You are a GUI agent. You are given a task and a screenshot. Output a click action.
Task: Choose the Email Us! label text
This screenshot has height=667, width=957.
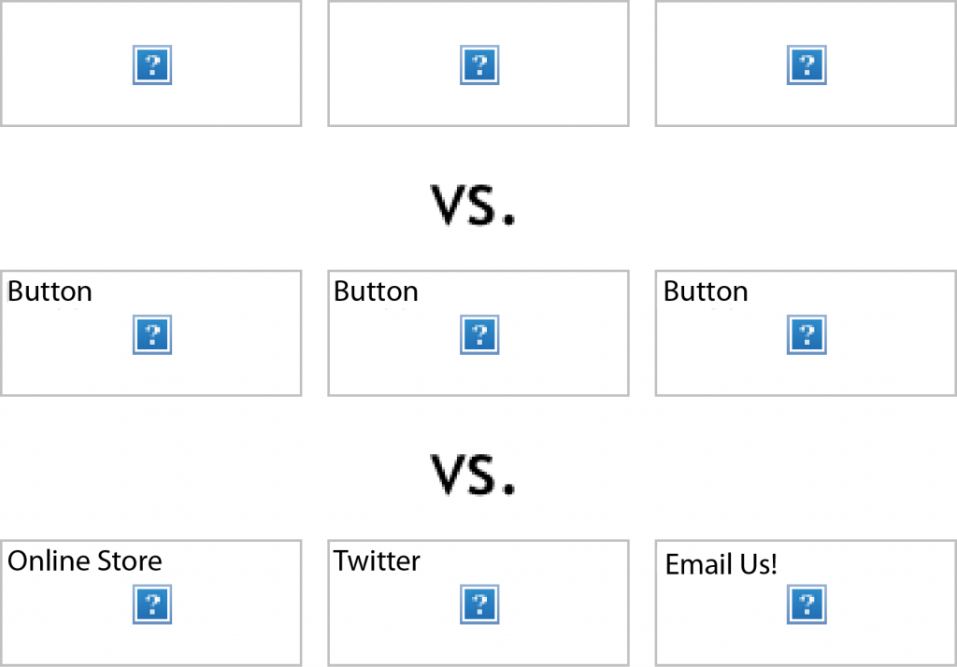coord(721,564)
